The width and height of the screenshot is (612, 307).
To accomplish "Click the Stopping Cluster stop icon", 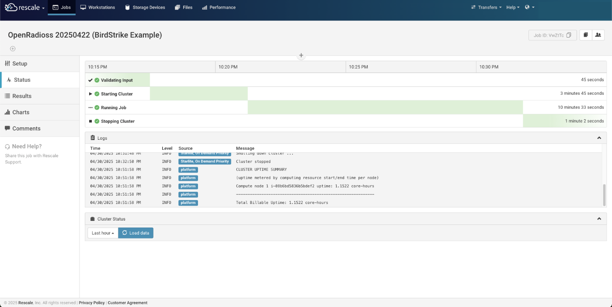I will 90,121.
